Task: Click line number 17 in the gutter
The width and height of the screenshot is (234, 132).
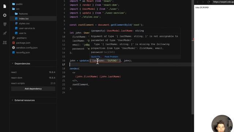Action: coord(64,65)
